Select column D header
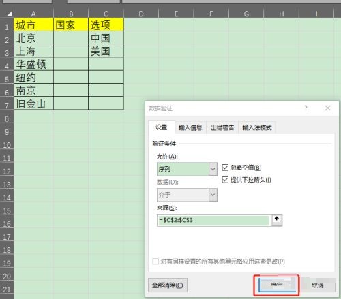The height and width of the screenshot is (299, 341). pos(141,14)
